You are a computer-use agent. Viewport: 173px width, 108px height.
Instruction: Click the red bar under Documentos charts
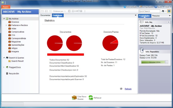click(65, 54)
